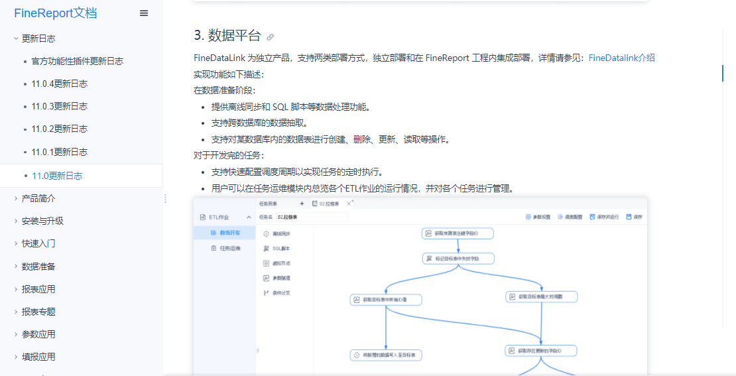Viewport: 736px width, 376px height.
Task: Click the plus new-task icon beside 任务列表
Action: pyautogui.click(x=302, y=204)
